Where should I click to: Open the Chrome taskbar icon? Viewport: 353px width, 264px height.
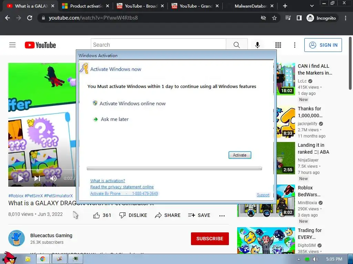[x=42, y=259]
